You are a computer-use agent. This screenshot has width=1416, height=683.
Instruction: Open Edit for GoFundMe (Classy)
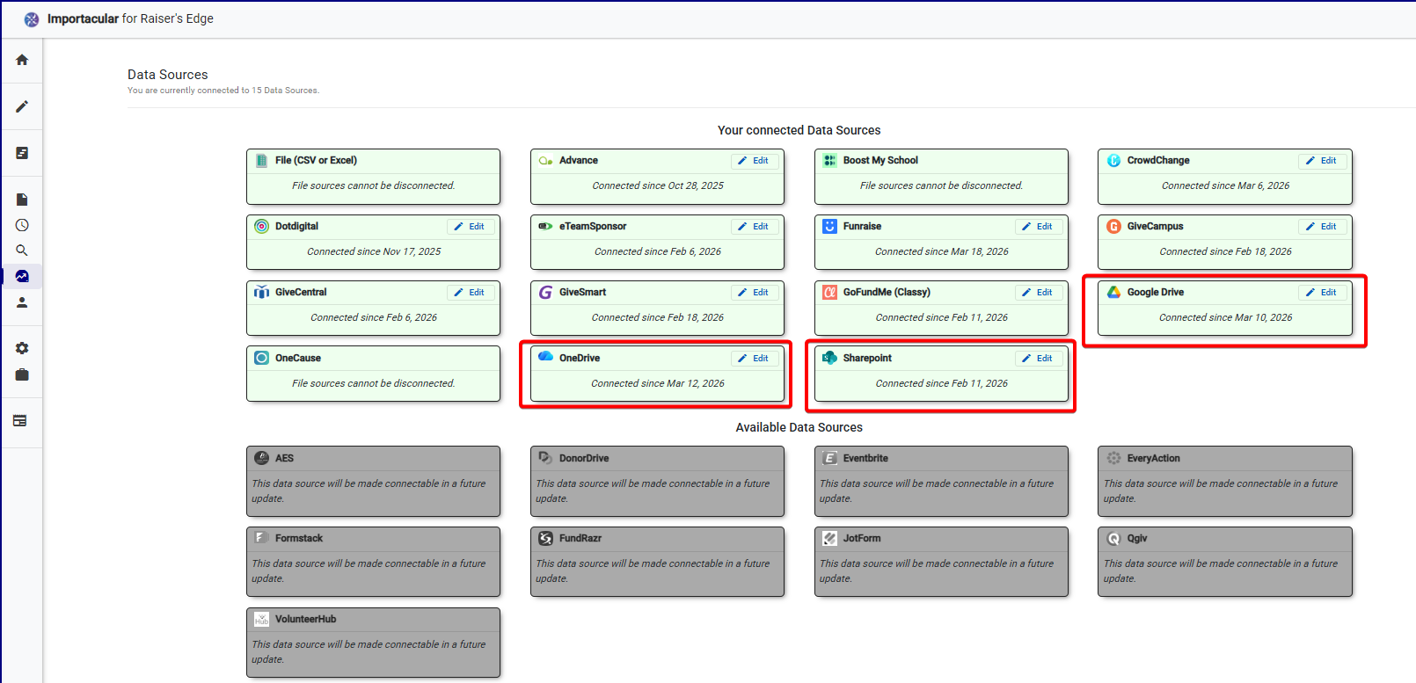pyautogui.click(x=1037, y=293)
